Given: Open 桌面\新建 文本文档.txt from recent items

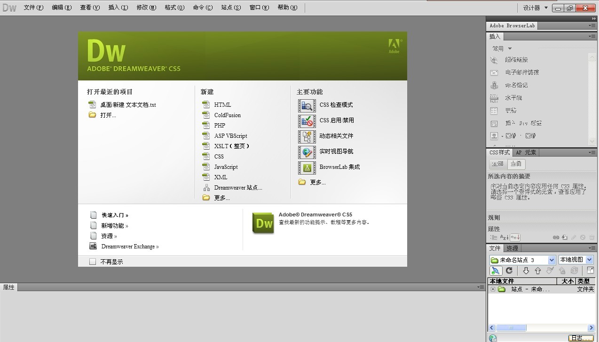Looking at the screenshot, I should coord(128,104).
